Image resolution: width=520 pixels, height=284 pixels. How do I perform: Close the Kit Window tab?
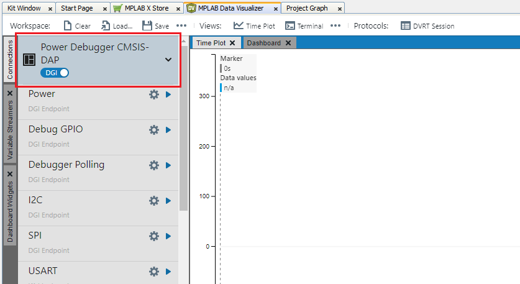click(x=50, y=9)
